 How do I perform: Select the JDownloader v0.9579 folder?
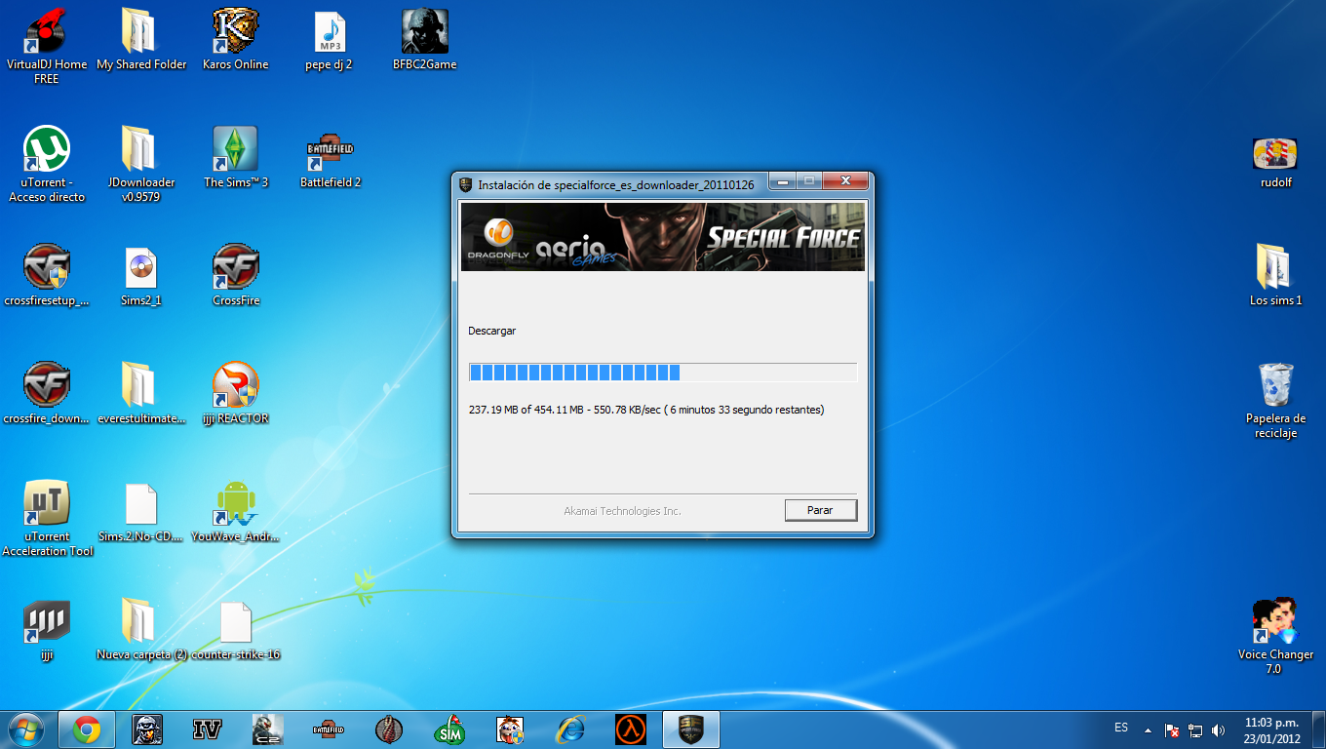pyautogui.click(x=141, y=165)
